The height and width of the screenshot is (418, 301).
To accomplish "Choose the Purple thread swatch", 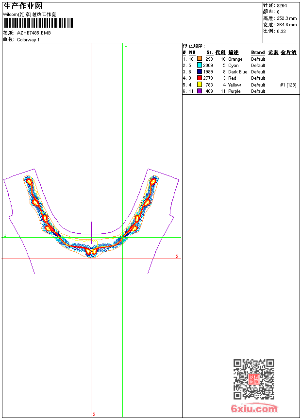I will coord(200,91).
